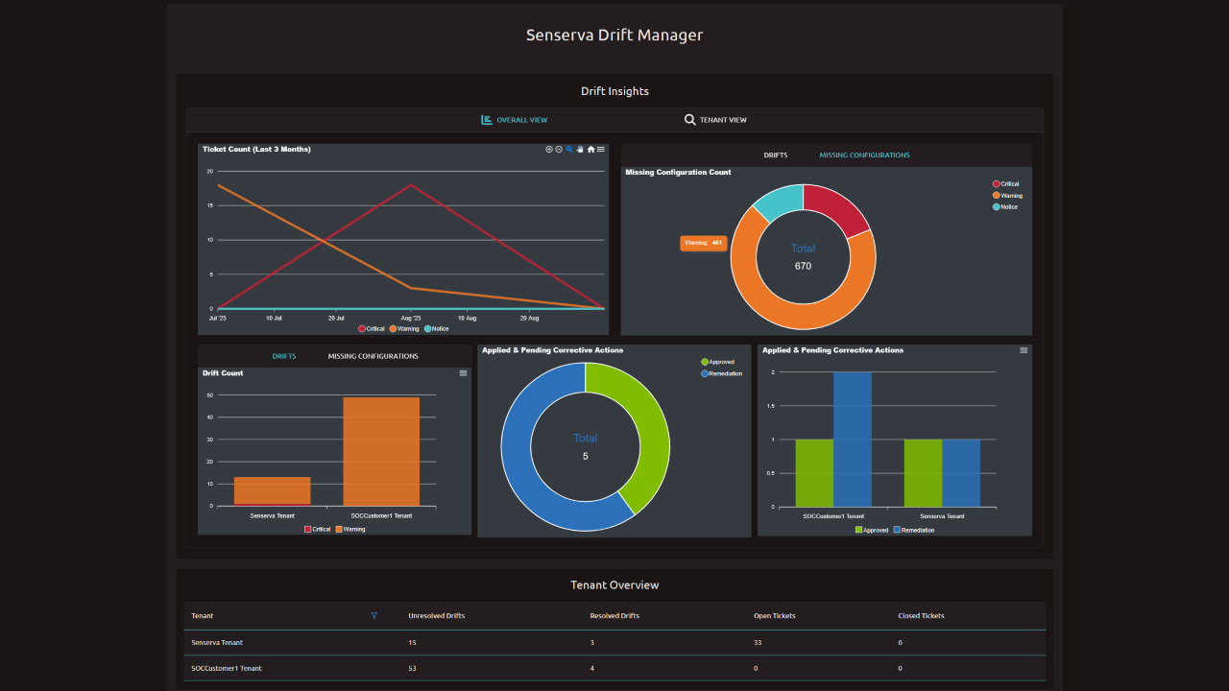Open Ticket Count chart hamburger menu
The height and width of the screenshot is (691, 1229).
601,150
